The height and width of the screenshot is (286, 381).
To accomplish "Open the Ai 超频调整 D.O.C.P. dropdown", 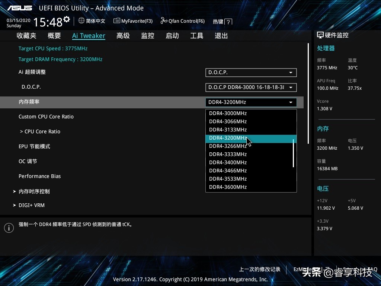I will [x=251, y=73].
